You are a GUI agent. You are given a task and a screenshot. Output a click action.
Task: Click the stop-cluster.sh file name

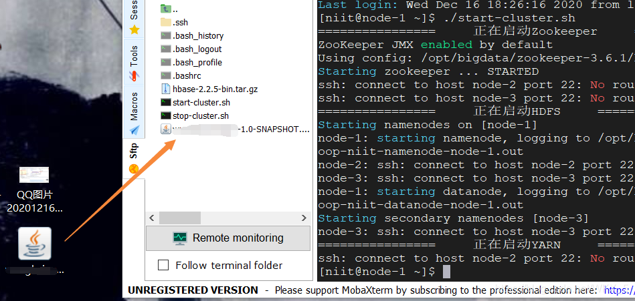(x=201, y=115)
